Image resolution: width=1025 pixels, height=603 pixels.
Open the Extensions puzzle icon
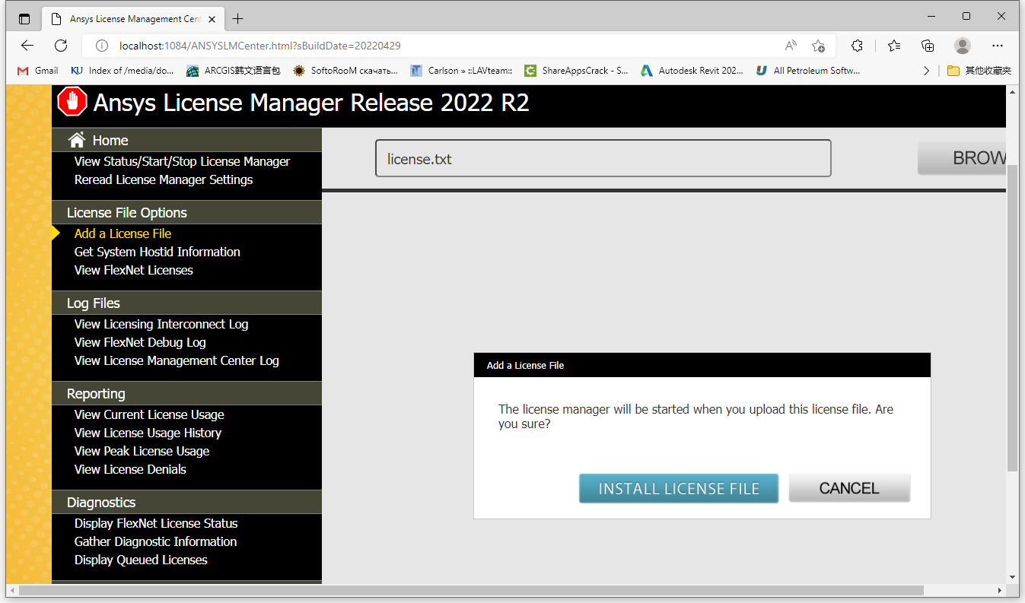[x=857, y=46]
